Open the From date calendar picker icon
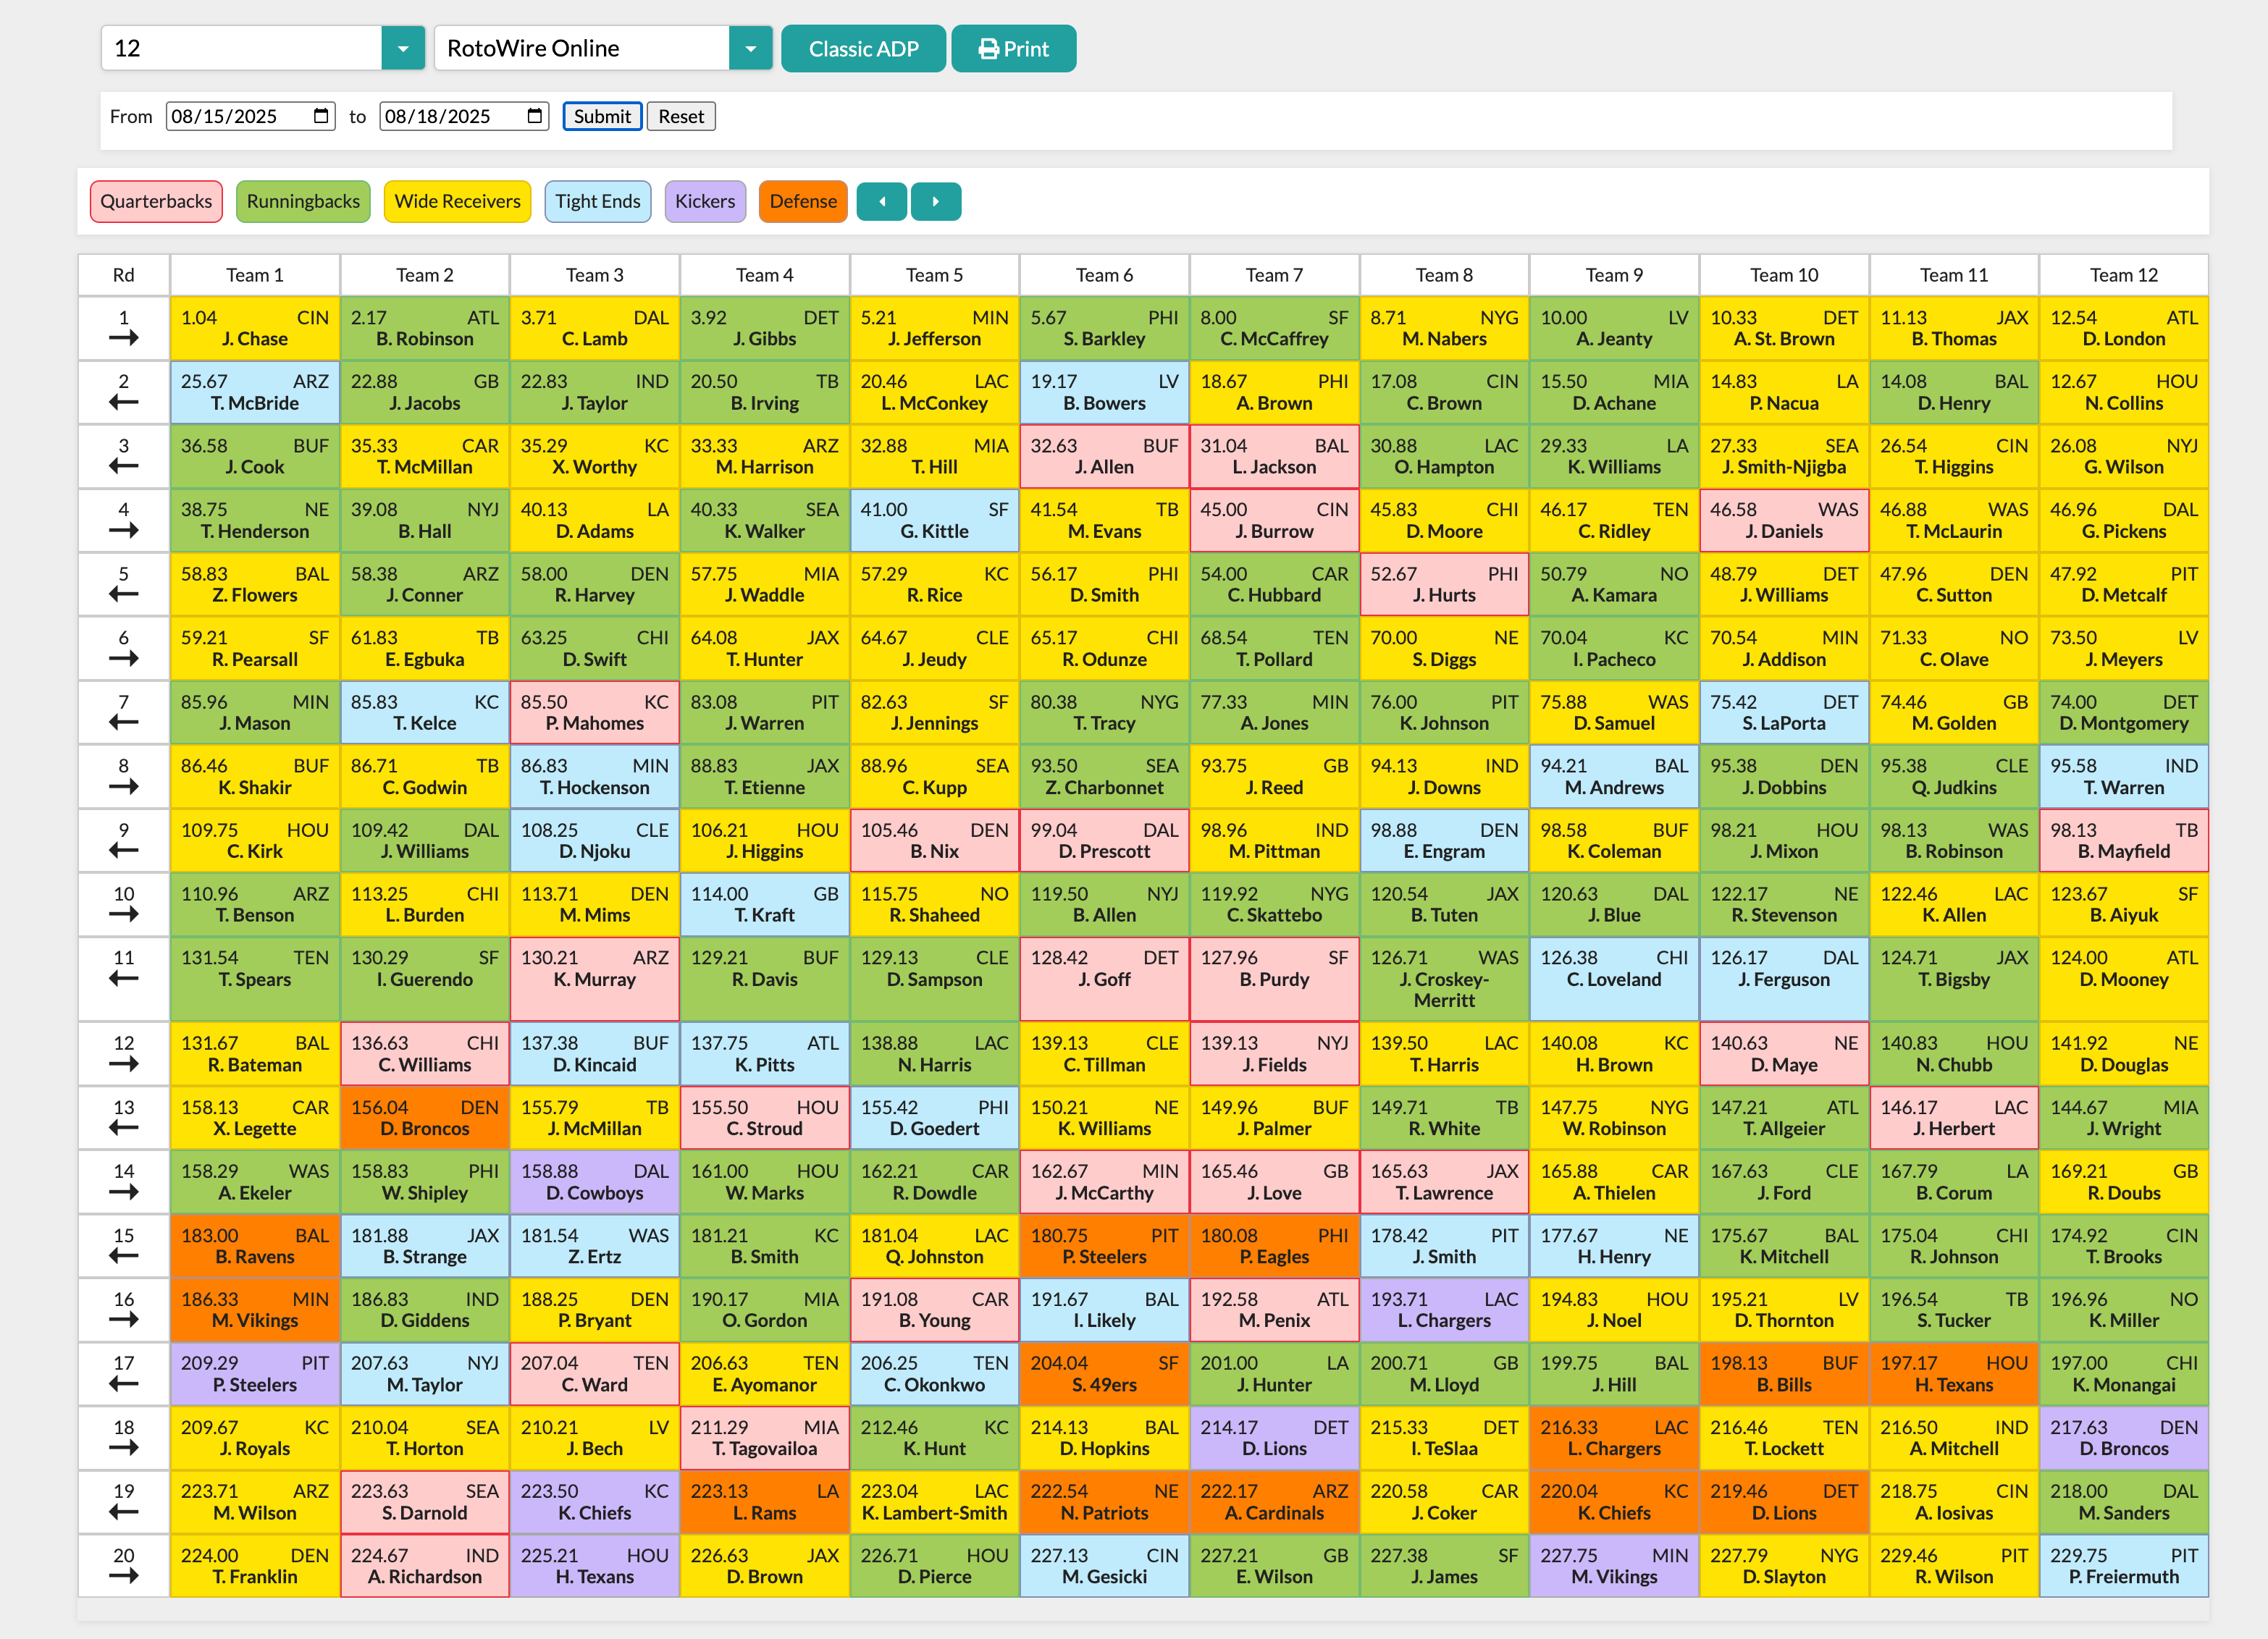 click(x=321, y=116)
